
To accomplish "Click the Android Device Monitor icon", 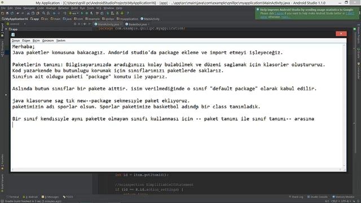I will pyautogui.click(x=122, y=13).
